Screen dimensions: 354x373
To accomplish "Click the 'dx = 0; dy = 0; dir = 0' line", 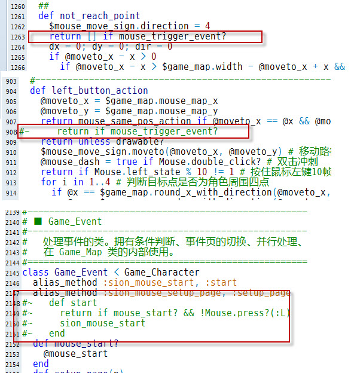I will (111, 47).
